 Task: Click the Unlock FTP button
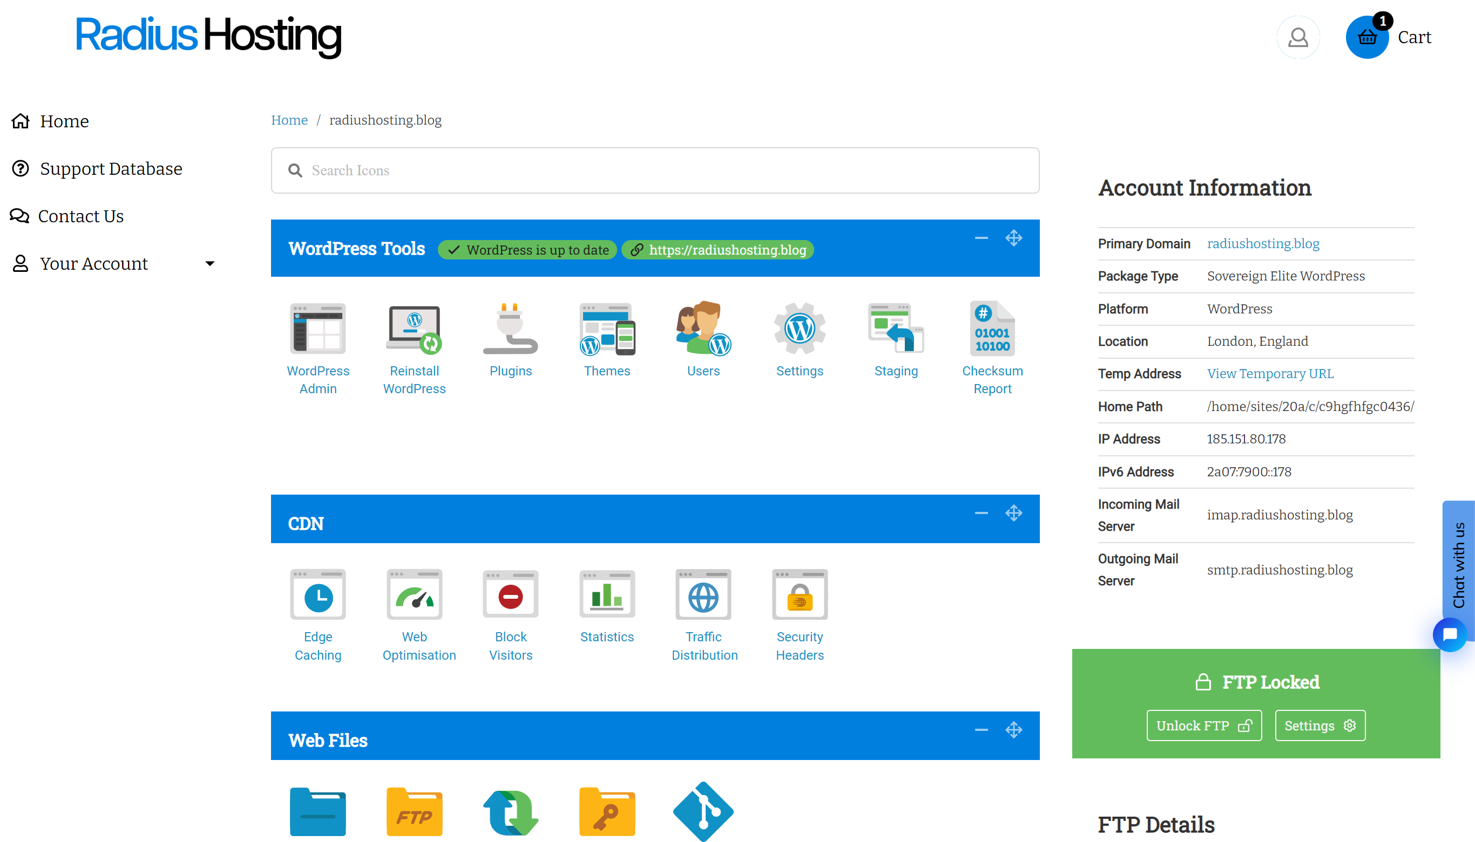[x=1203, y=725]
